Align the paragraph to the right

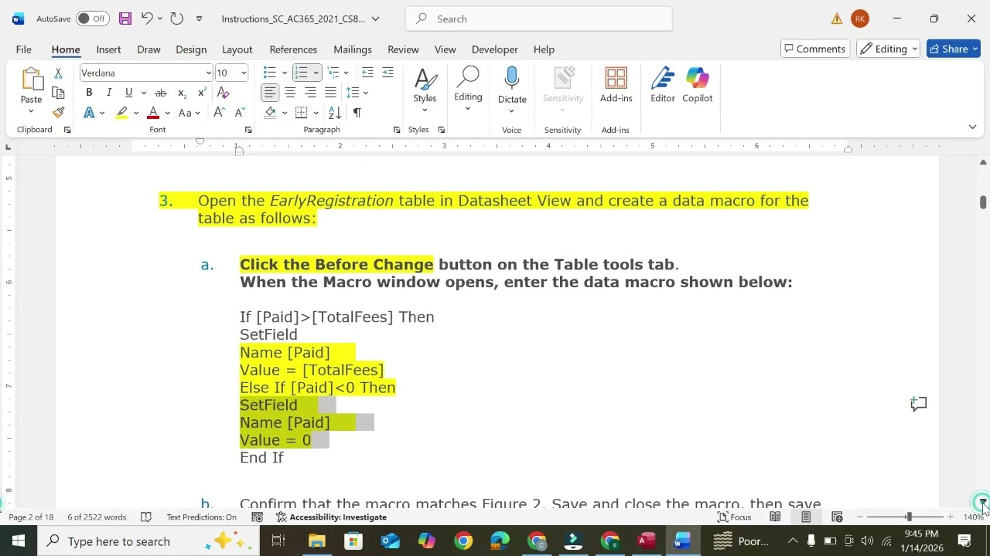(310, 93)
